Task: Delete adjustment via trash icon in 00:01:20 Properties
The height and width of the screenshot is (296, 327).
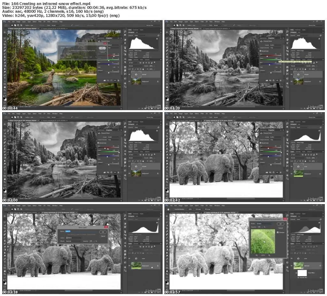Action: click(x=280, y=80)
